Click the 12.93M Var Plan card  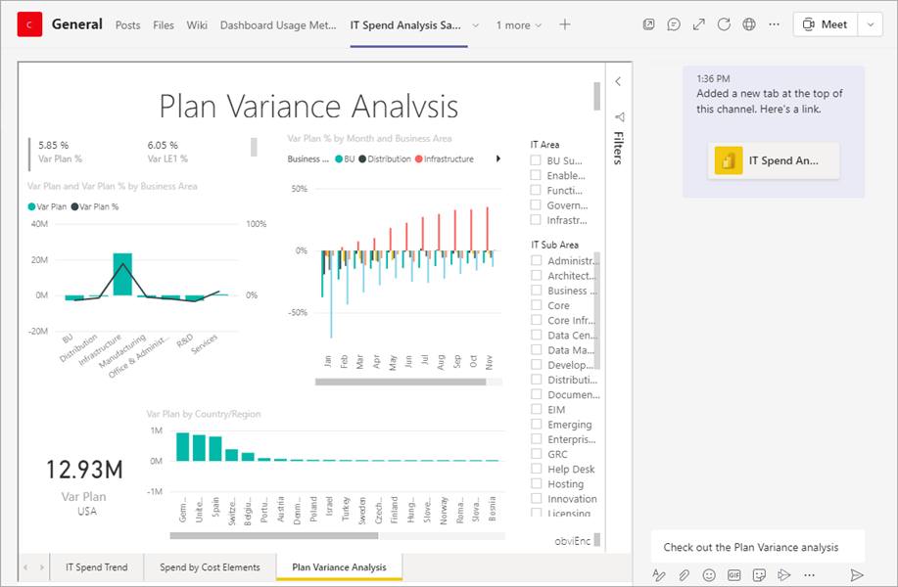click(x=84, y=485)
